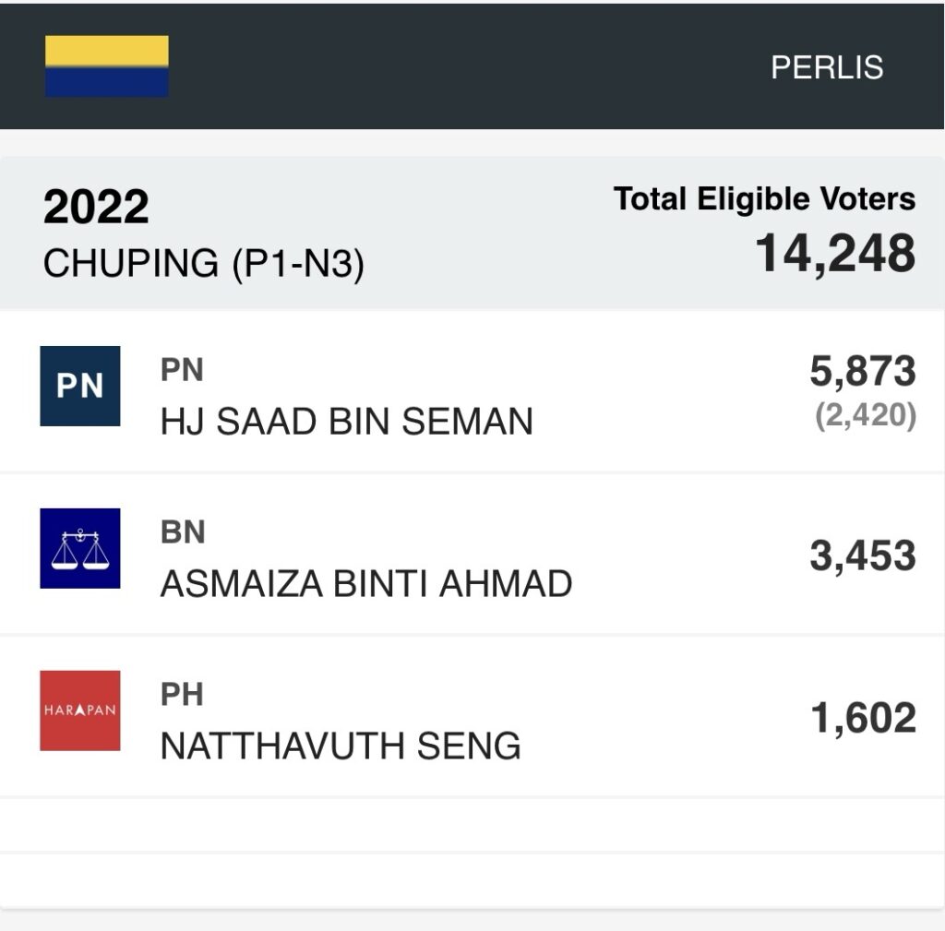Screen dimensions: 945x931
Task: Click the 1,602 vote count
Action: (x=863, y=718)
